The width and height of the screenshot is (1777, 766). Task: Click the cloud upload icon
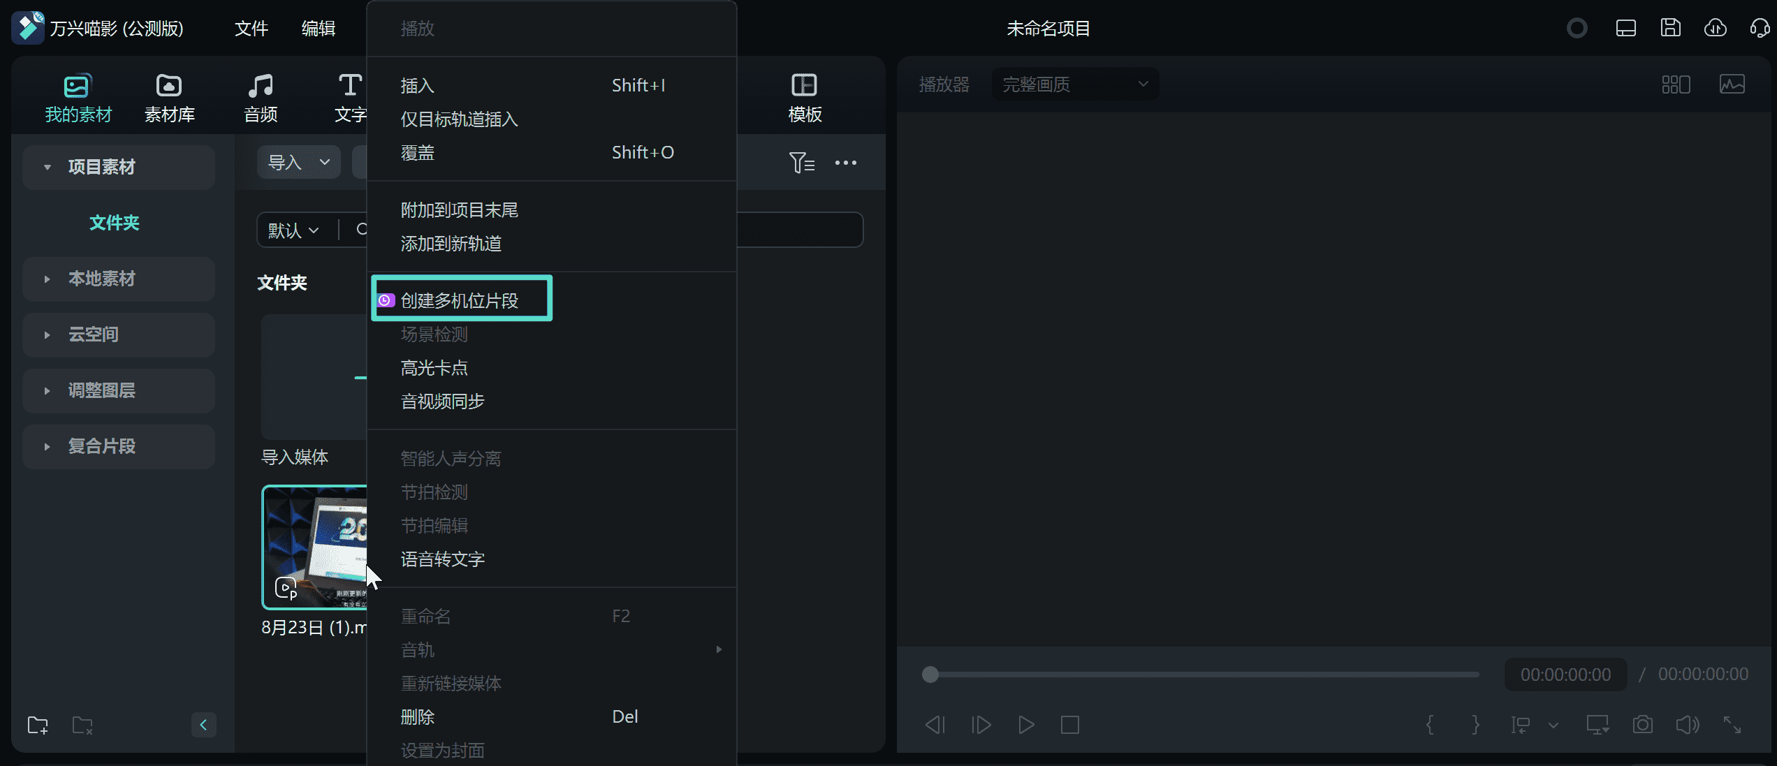[1715, 28]
